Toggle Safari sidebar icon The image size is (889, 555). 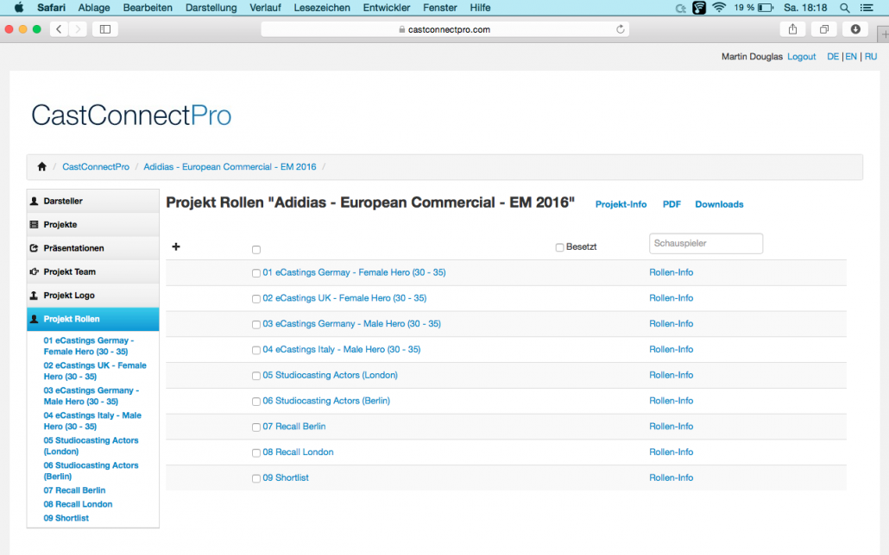[x=105, y=29]
